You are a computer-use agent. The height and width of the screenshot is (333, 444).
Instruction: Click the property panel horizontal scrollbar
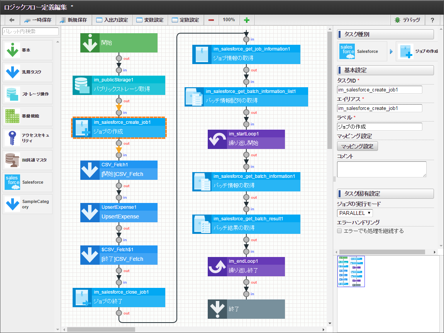point(382,252)
